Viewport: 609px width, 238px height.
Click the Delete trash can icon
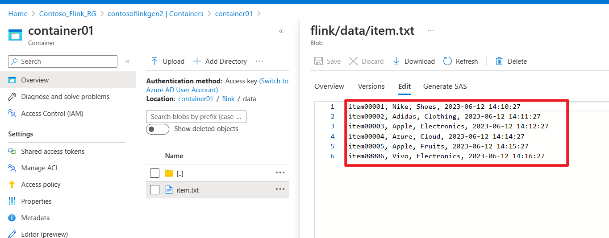[x=500, y=62]
